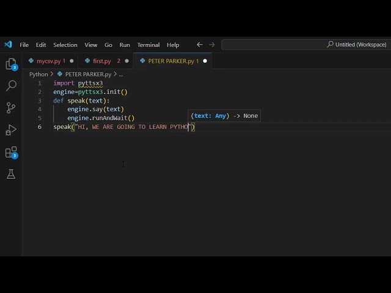Click the Python folder breadcrumb
The width and height of the screenshot is (391, 293).
point(38,74)
